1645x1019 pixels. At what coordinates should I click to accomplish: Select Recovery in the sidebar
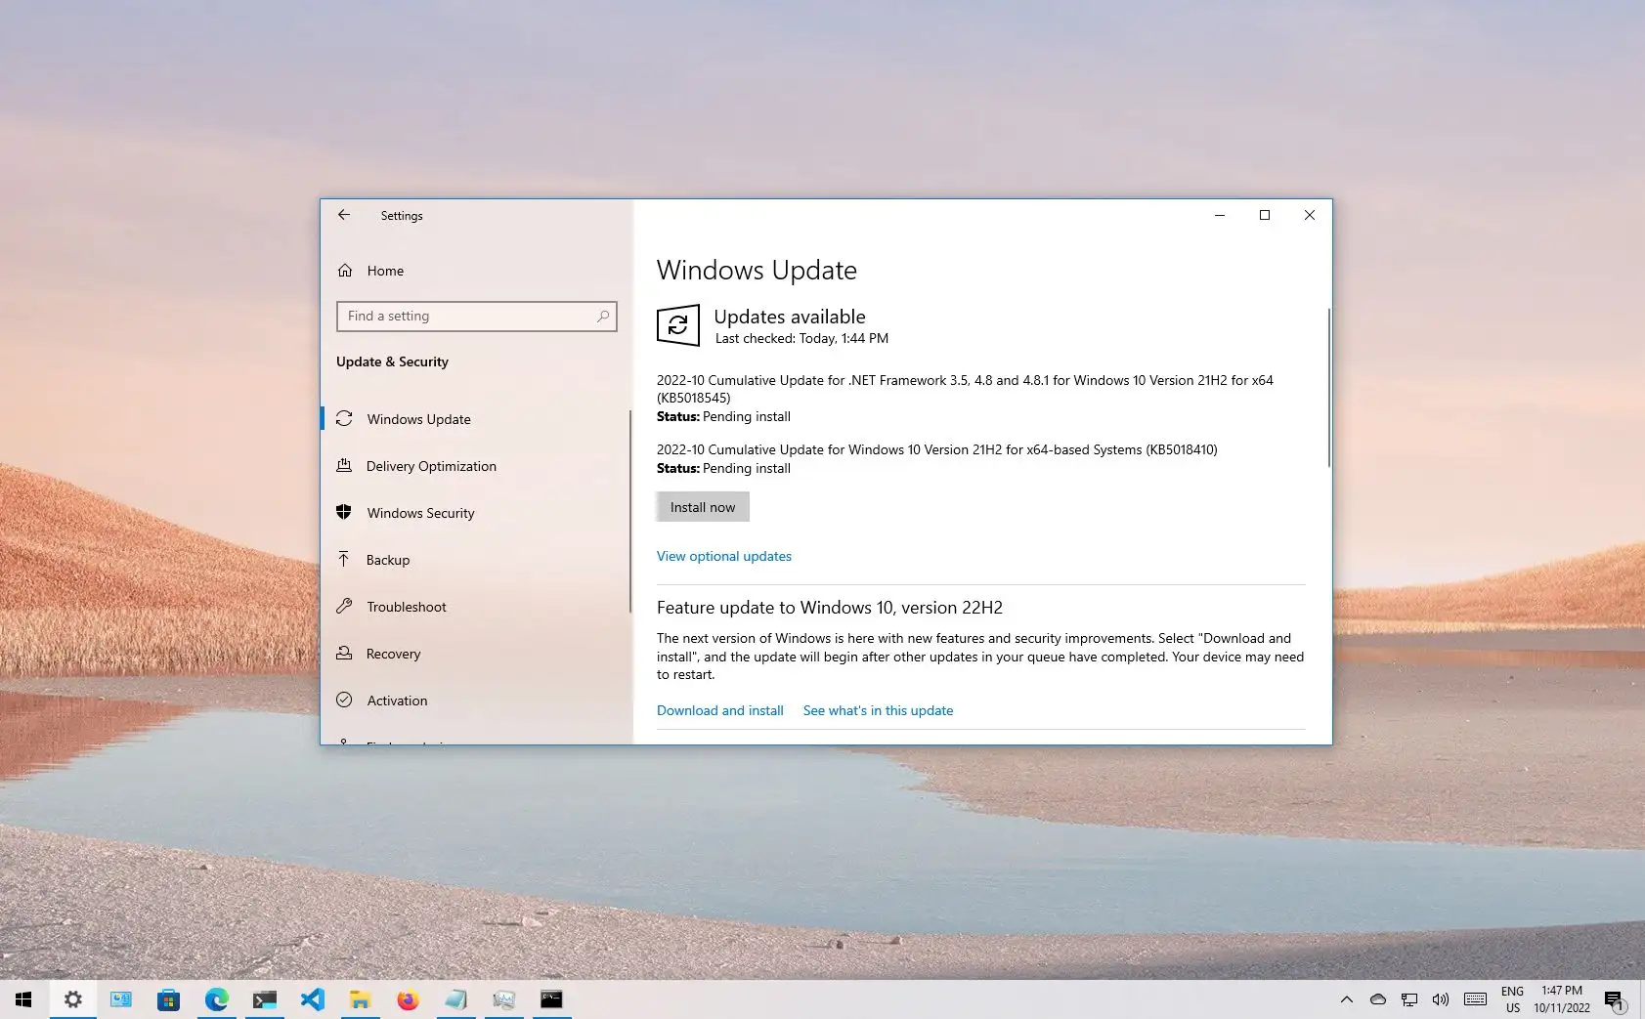tap(393, 653)
